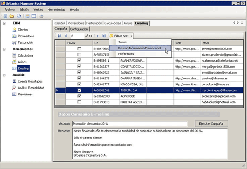Screen dimensions: 247x169
Task: Go to last record in navigator
Action: pyautogui.click(x=104, y=36)
